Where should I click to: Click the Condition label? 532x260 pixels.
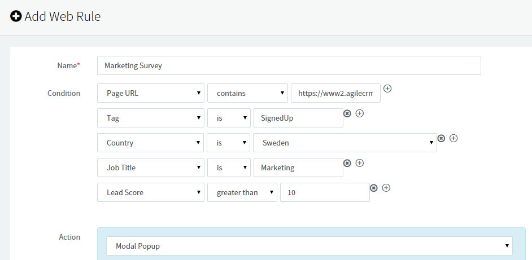coord(64,93)
